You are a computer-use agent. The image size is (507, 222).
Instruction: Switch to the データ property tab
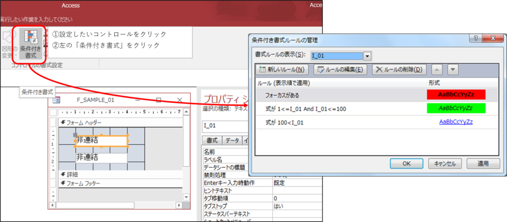[232, 140]
